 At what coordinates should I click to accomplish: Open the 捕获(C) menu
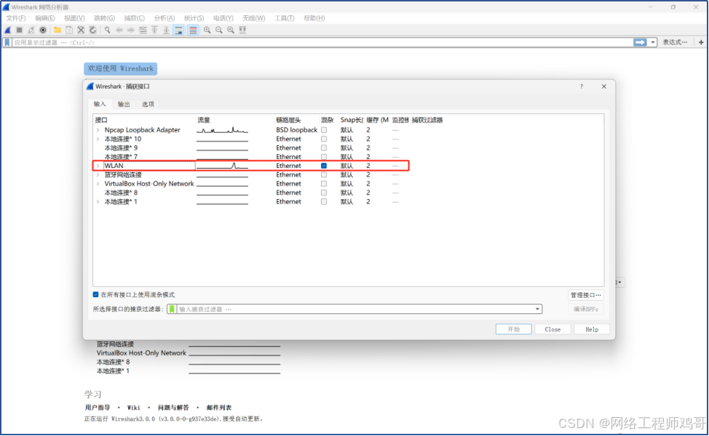(x=134, y=18)
